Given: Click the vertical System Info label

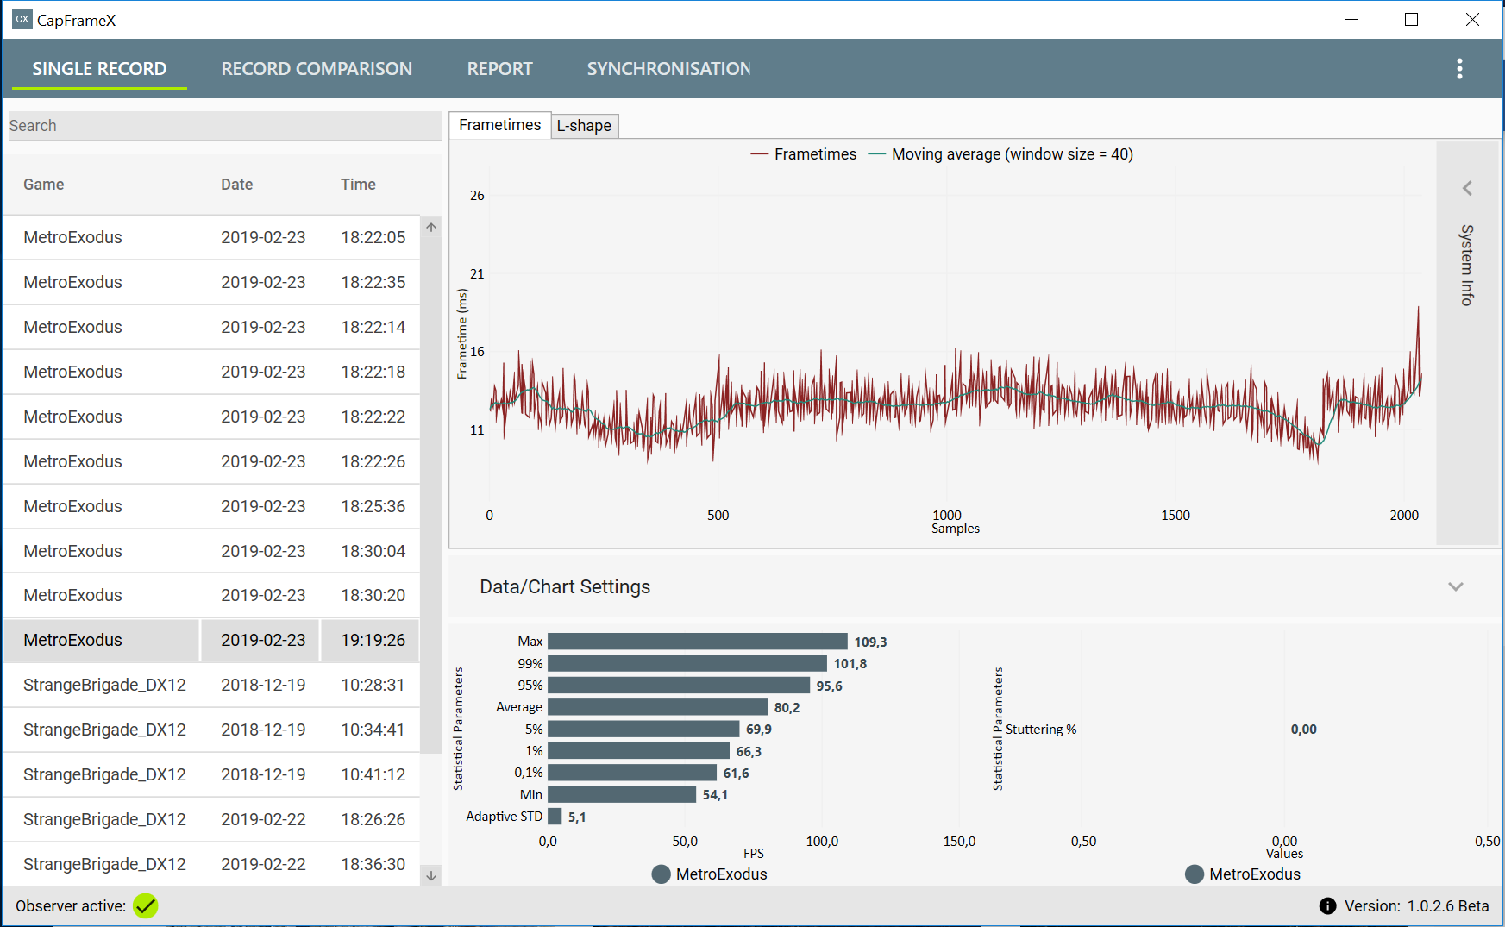Looking at the screenshot, I should pyautogui.click(x=1467, y=265).
